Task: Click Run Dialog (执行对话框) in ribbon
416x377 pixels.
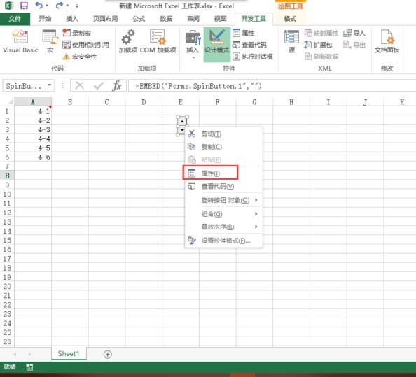Action: (x=253, y=57)
